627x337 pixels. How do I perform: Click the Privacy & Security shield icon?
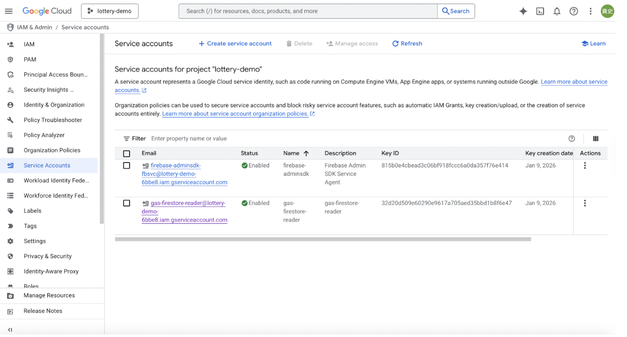tap(10, 256)
